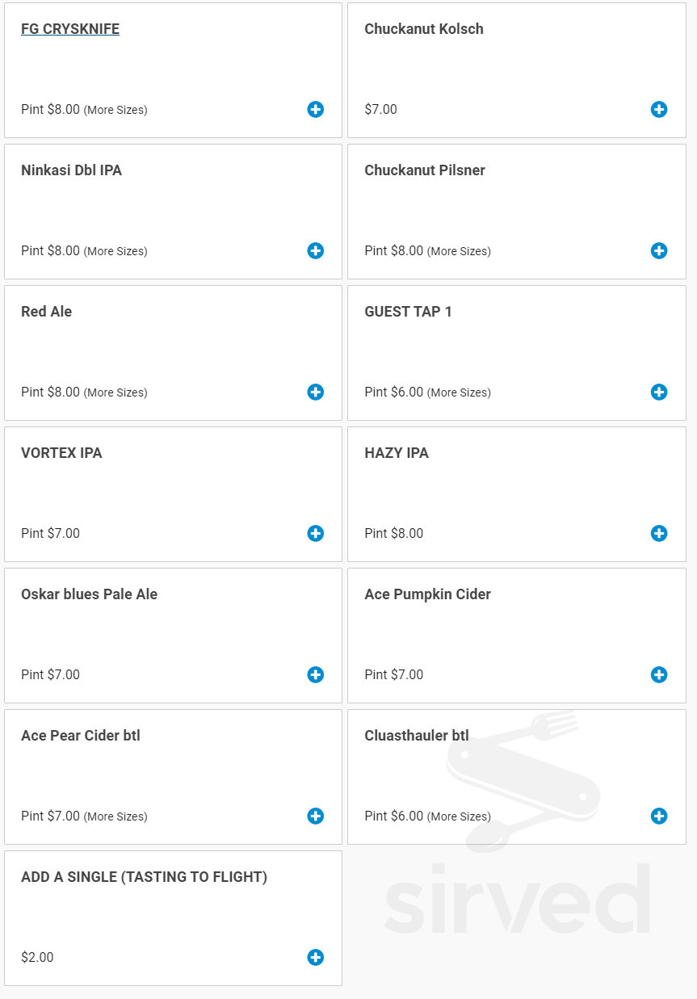Click the Cluasthauler btl item title
697x999 pixels.
[x=417, y=735]
